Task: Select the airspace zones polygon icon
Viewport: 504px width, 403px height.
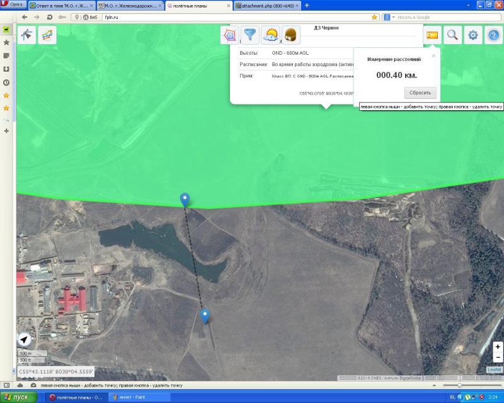Action: pos(230,35)
